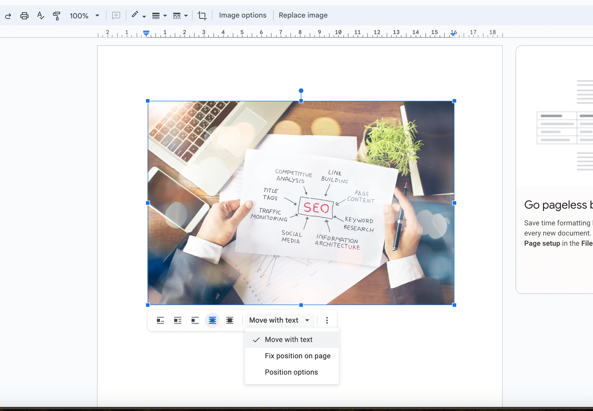593x411 pixels.
Task: Click the print icon
Action: (24, 16)
